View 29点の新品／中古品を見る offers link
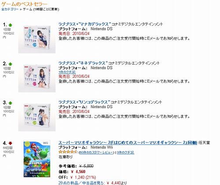 (x=81, y=183)
